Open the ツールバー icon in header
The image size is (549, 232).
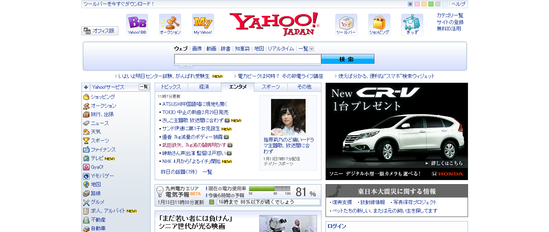click(x=346, y=25)
